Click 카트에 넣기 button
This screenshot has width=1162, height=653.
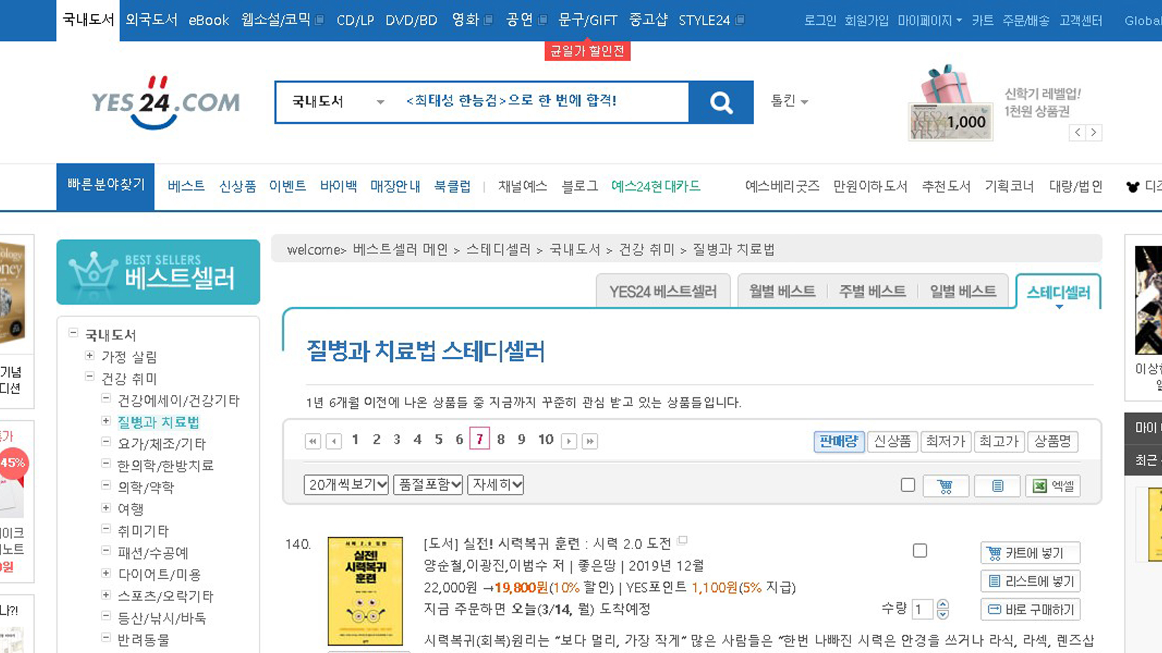1030,553
